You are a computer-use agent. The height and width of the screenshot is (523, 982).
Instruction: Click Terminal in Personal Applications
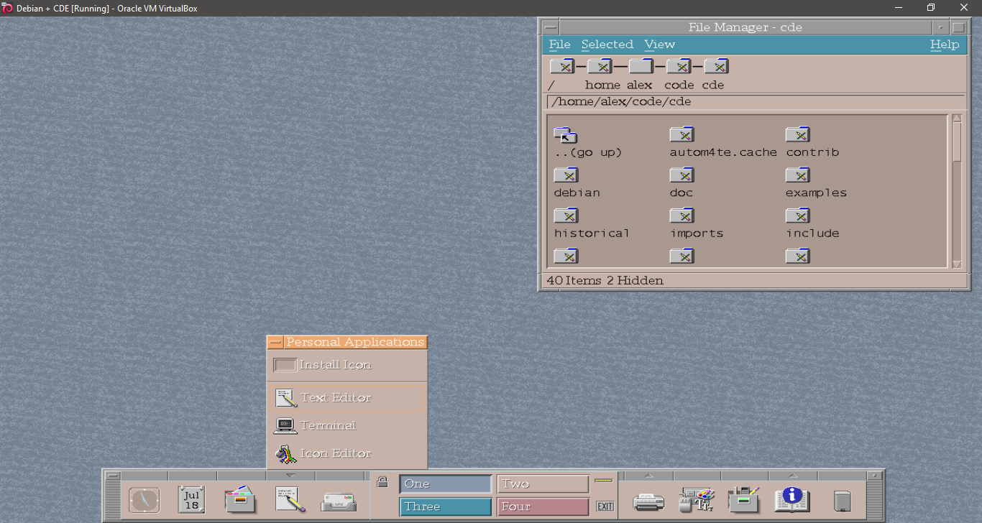tap(328, 425)
